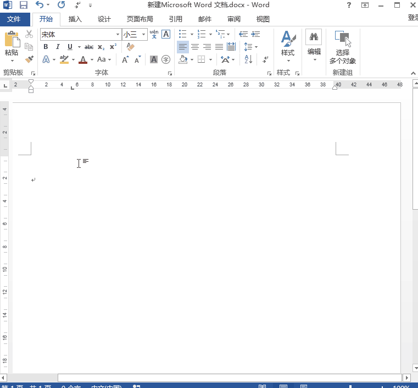Click the distributed alignment icon

click(231, 47)
